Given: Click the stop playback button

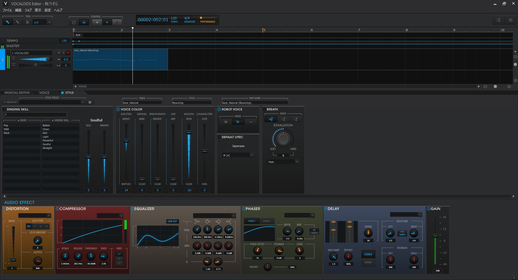Looking at the screenshot, I should coord(97,22).
